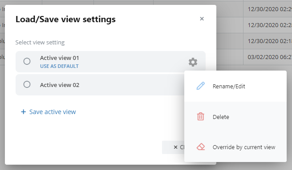
Task: Open gear settings for Active view 01
Action: click(193, 62)
